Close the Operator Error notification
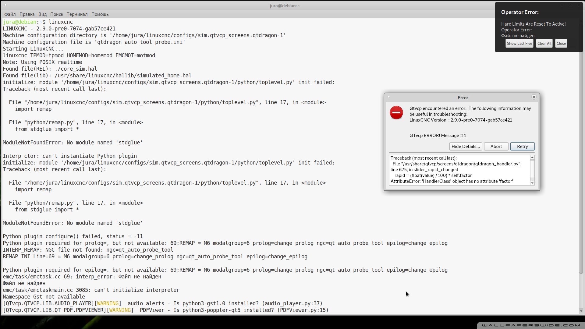 tap(561, 44)
